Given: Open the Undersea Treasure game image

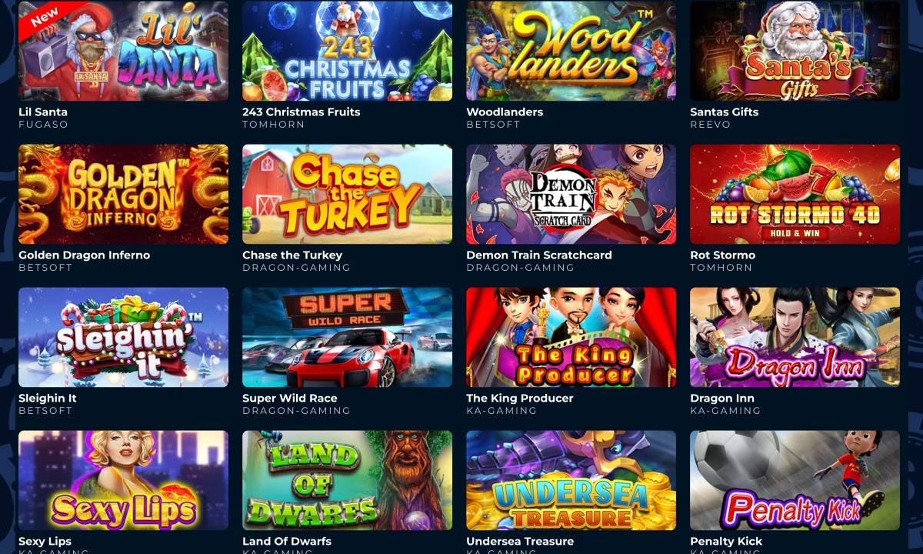Looking at the screenshot, I should pyautogui.click(x=571, y=480).
